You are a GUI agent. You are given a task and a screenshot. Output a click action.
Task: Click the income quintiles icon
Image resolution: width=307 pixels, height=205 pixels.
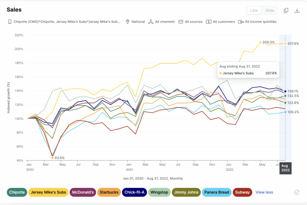(241, 22)
